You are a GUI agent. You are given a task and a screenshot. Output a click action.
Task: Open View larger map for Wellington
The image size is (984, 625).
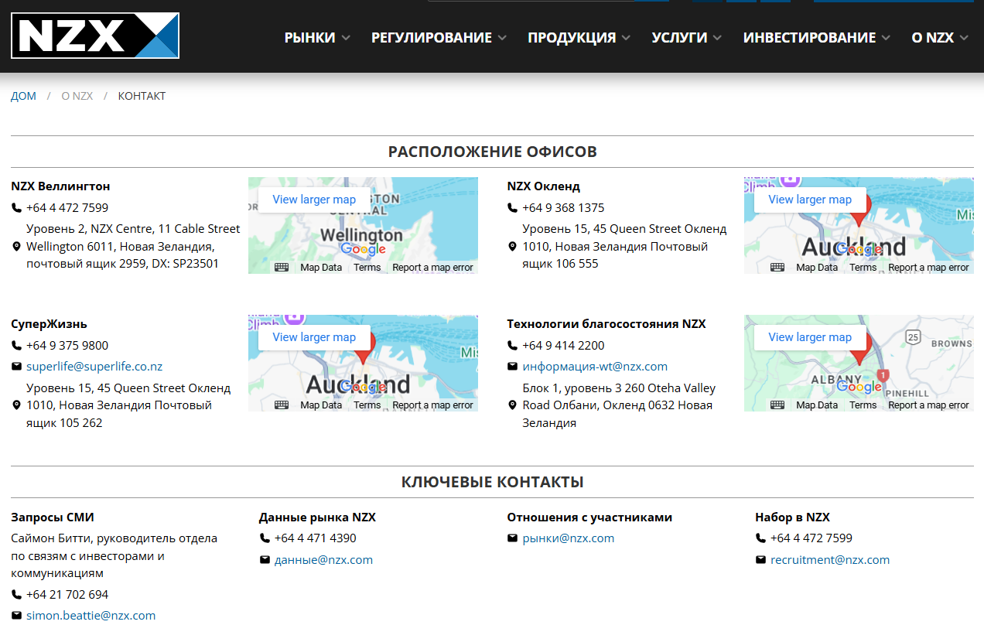pyautogui.click(x=314, y=200)
